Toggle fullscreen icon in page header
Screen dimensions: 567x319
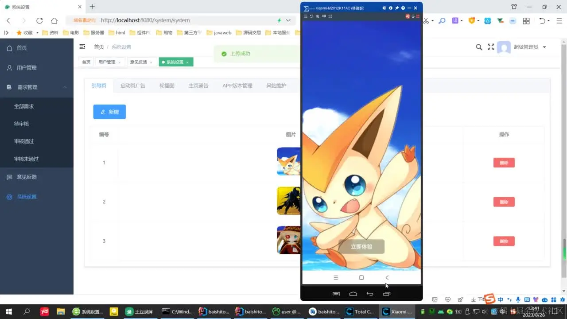click(x=491, y=47)
